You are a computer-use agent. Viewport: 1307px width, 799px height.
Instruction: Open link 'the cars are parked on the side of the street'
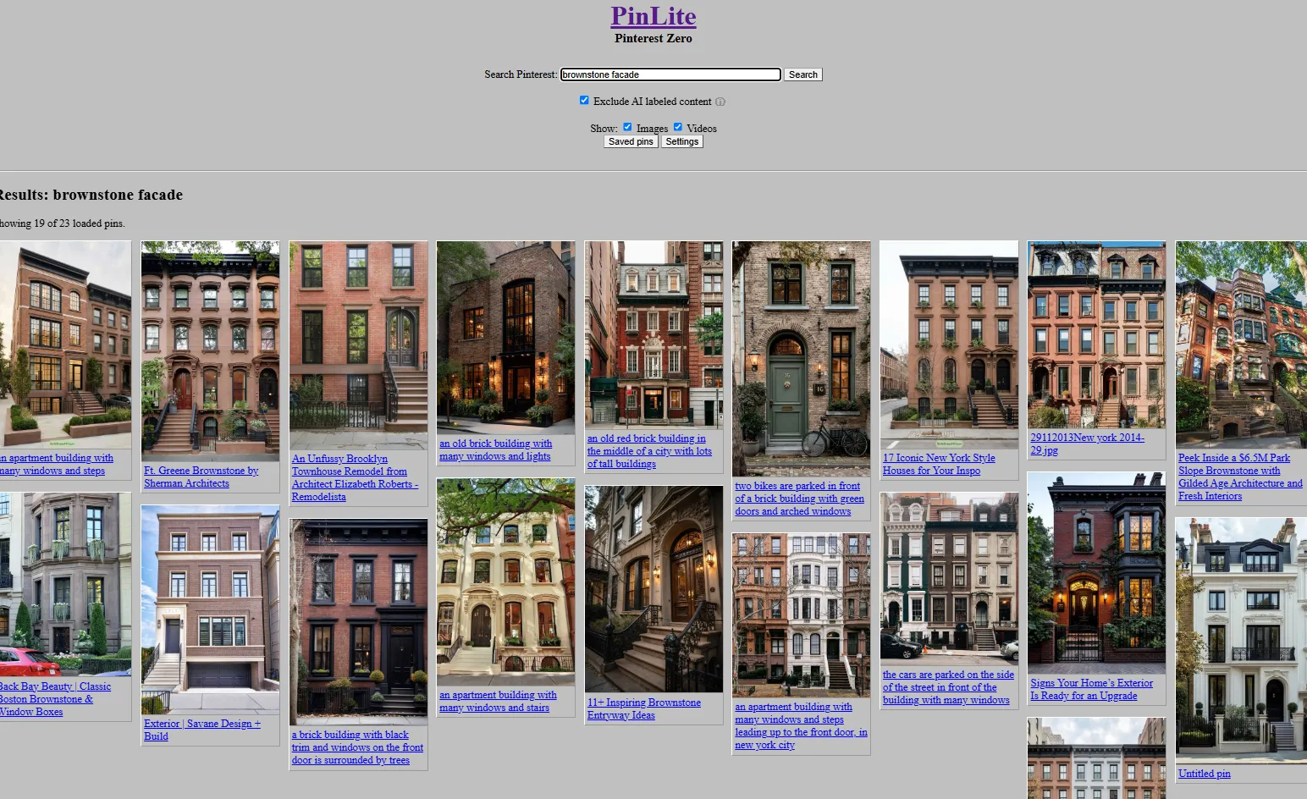point(948,687)
